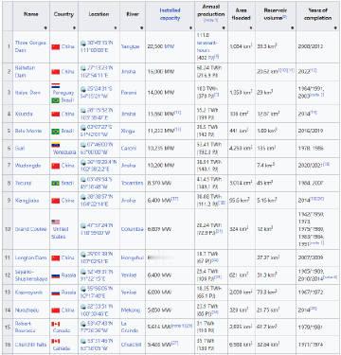Click the Venezuela country link
This screenshot has height=355, width=341.
64,152
